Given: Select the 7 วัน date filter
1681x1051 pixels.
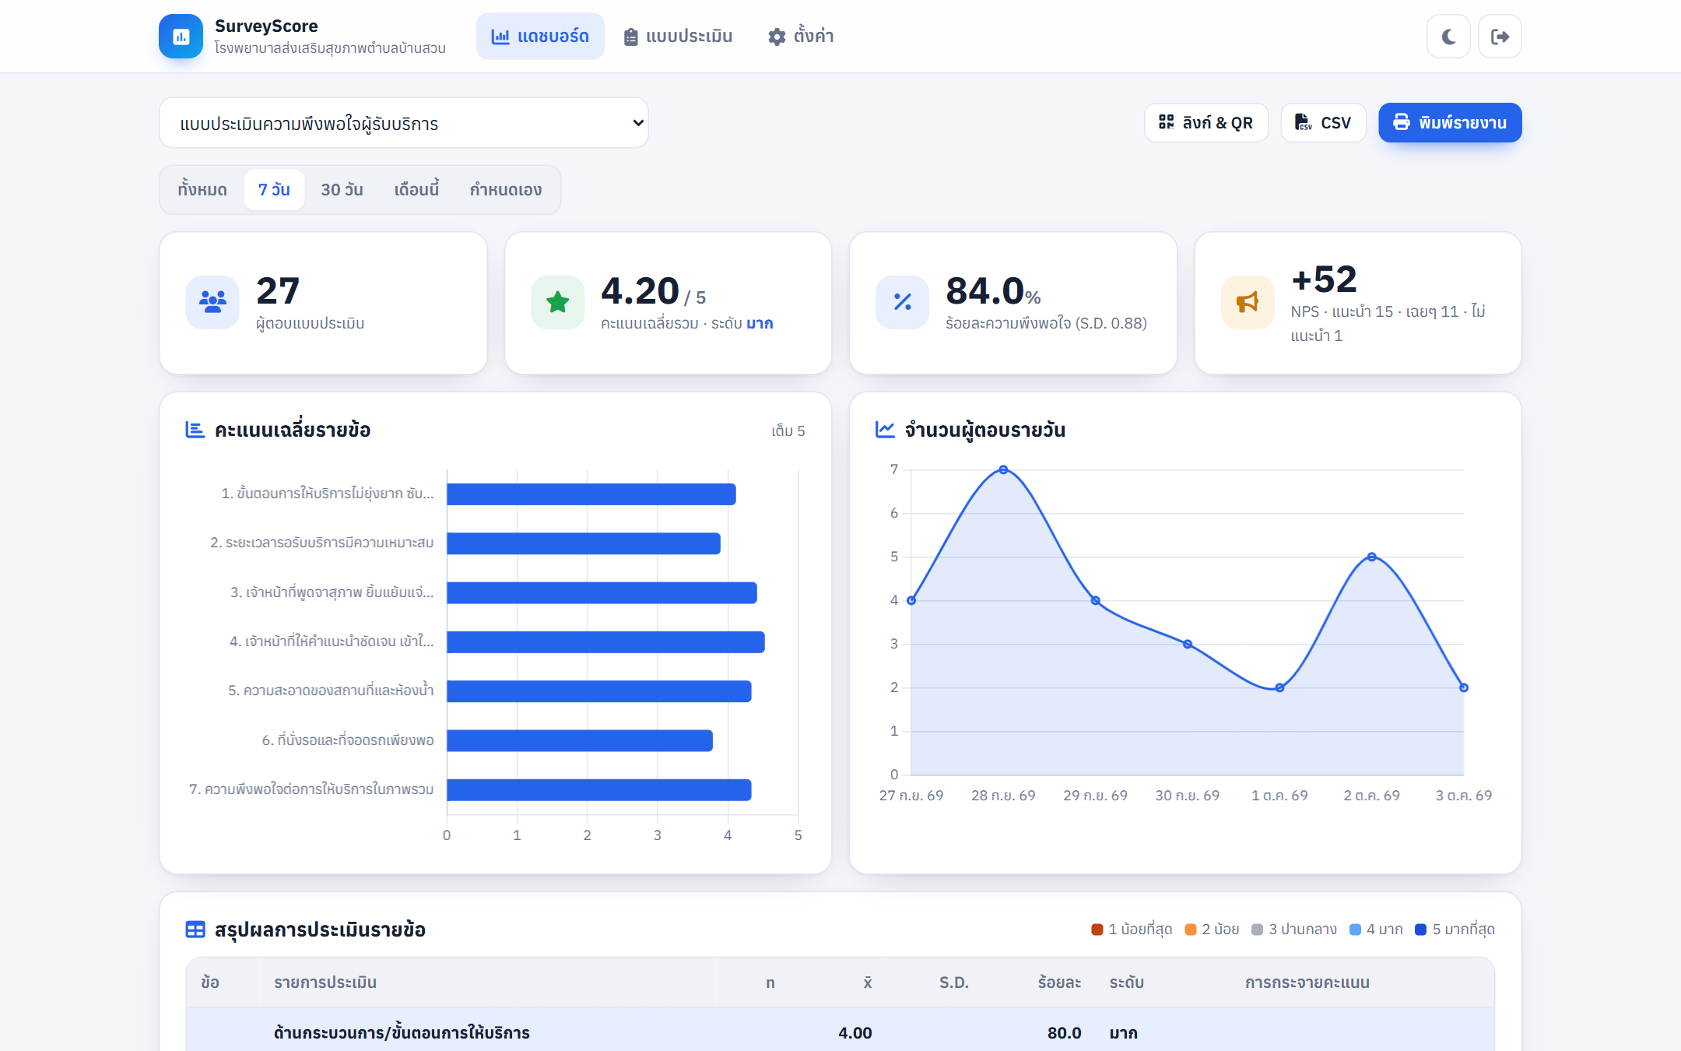Looking at the screenshot, I should (x=274, y=189).
